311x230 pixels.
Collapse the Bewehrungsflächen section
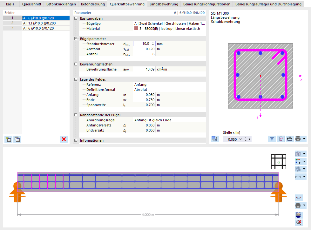coord(76,64)
